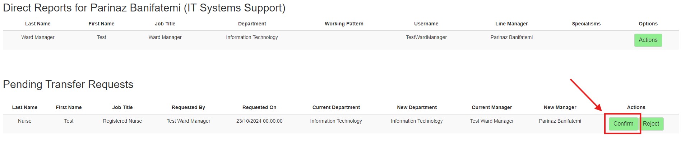The image size is (681, 161).
Task: Click the Current Manager column header
Action: click(x=492, y=107)
